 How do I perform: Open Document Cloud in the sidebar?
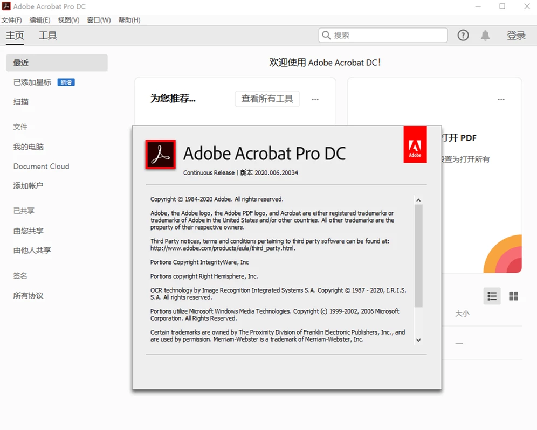pyautogui.click(x=41, y=167)
